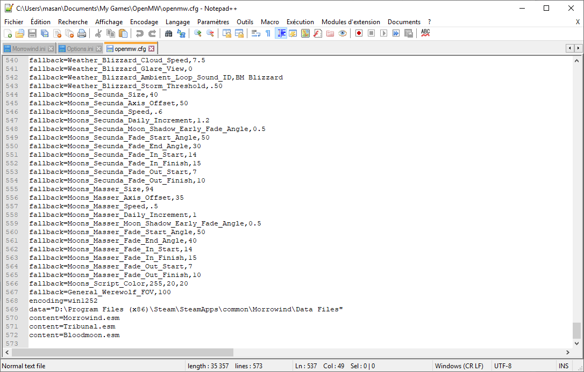The height and width of the screenshot is (372, 584).
Task: Click the horizontal scrollbar thumb
Action: pyautogui.click(x=123, y=352)
